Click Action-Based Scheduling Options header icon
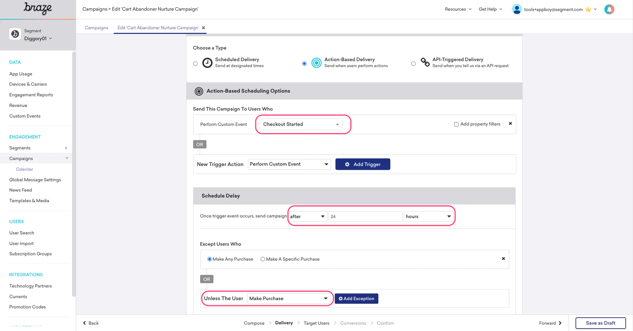The width and height of the screenshot is (633, 331). 199,91
